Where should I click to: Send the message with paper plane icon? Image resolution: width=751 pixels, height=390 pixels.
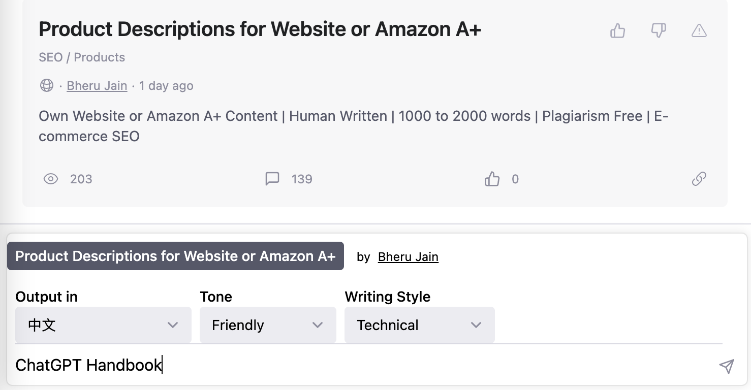coord(727,366)
